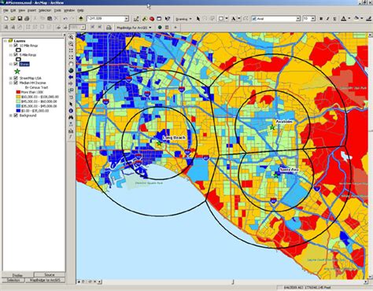Collapse the Median HH Income layer

point(11,83)
